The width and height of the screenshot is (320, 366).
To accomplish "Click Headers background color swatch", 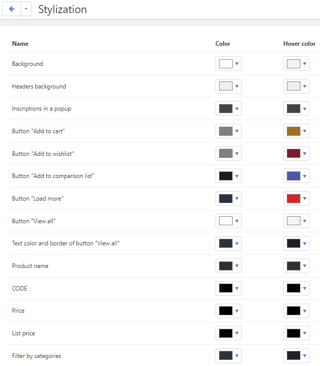I will pos(226,86).
